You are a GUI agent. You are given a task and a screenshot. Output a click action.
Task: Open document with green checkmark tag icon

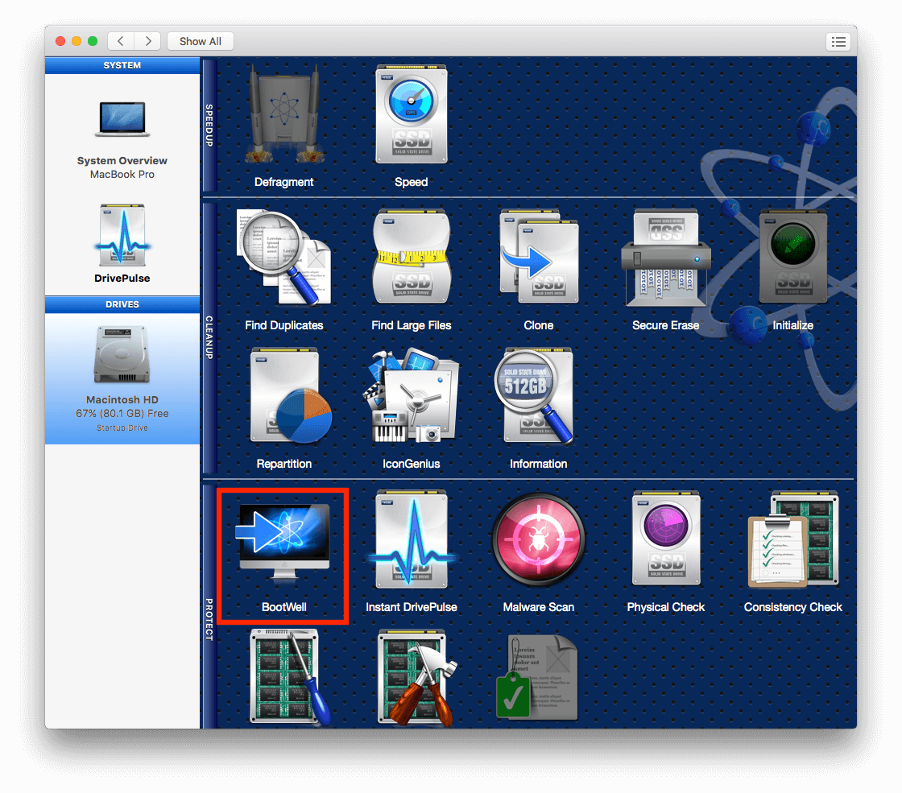pos(537,677)
